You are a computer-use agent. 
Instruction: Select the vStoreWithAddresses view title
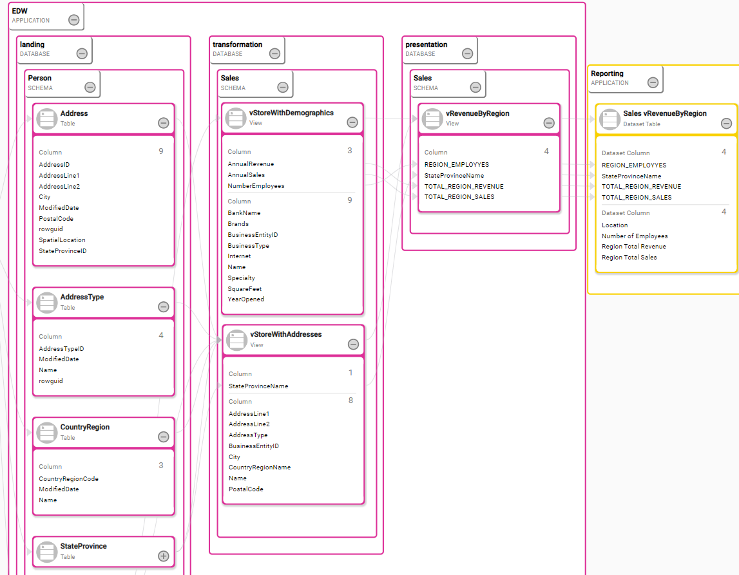(286, 334)
